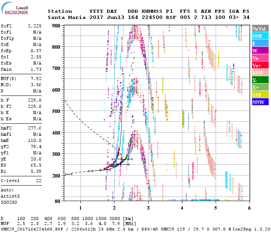Click the h`F value 229.0
The image size is (271, 232).
coord(35,100)
